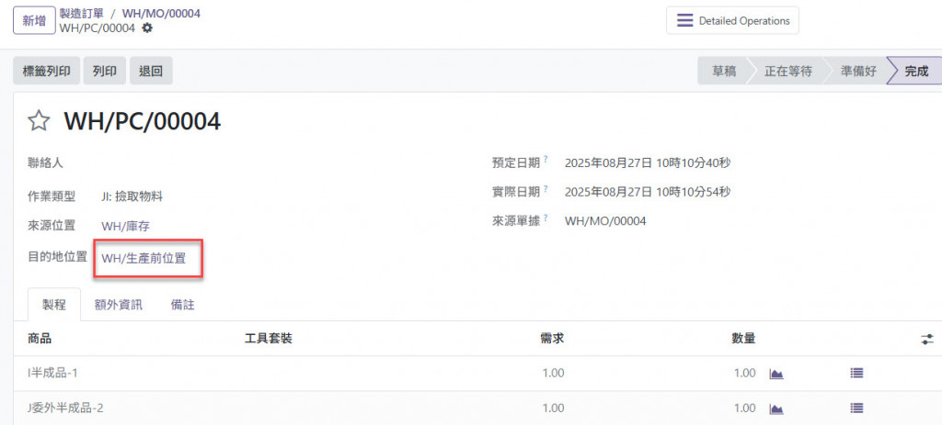Open forecast chart icon for I半成品-1
The height and width of the screenshot is (425, 942).
[776, 374]
